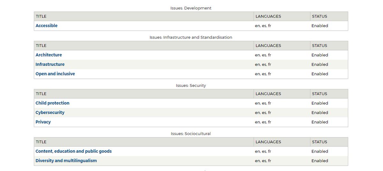Screen dimensions: 383x171
Task: Click the Issues: Development caption
Action: (191, 8)
